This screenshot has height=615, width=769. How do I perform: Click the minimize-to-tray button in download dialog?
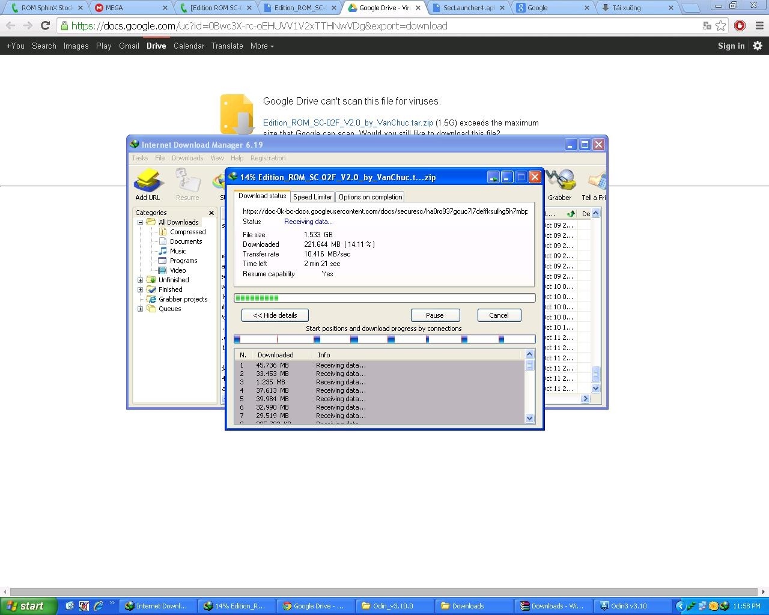(493, 177)
